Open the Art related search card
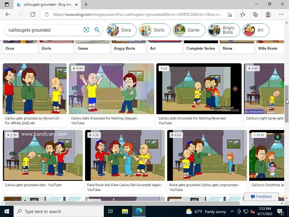This screenshot has height=217, width=289. pyautogui.click(x=165, y=47)
